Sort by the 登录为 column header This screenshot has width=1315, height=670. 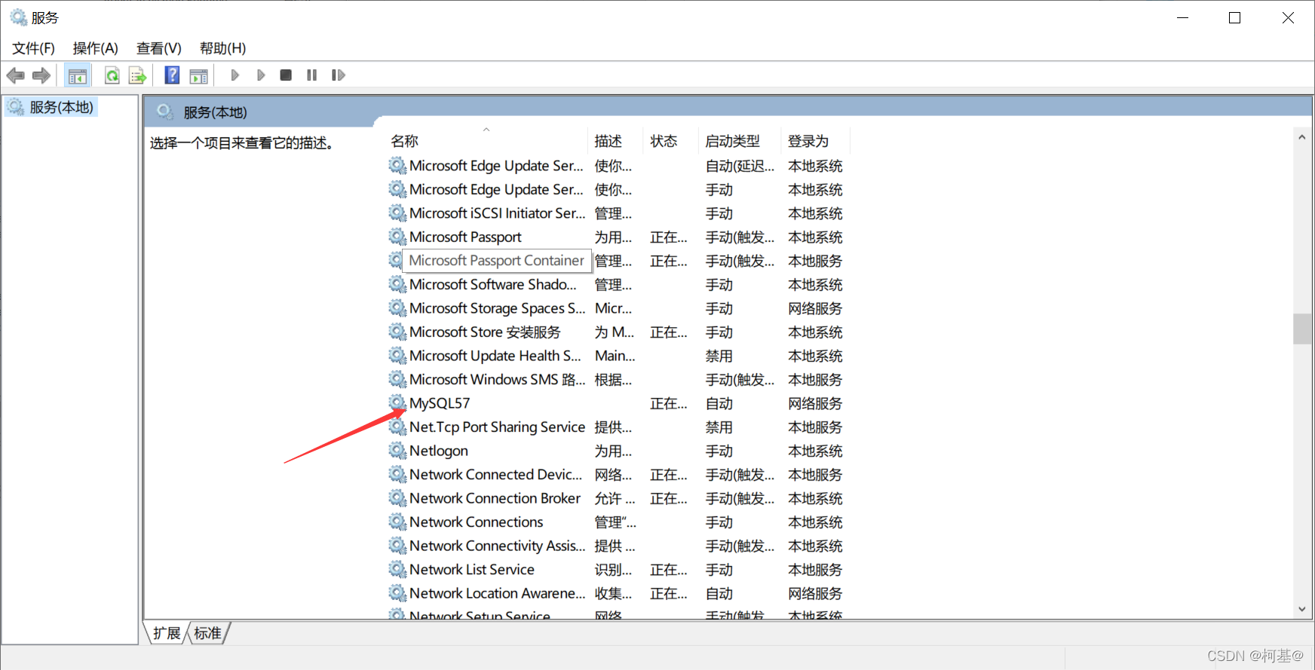point(815,141)
